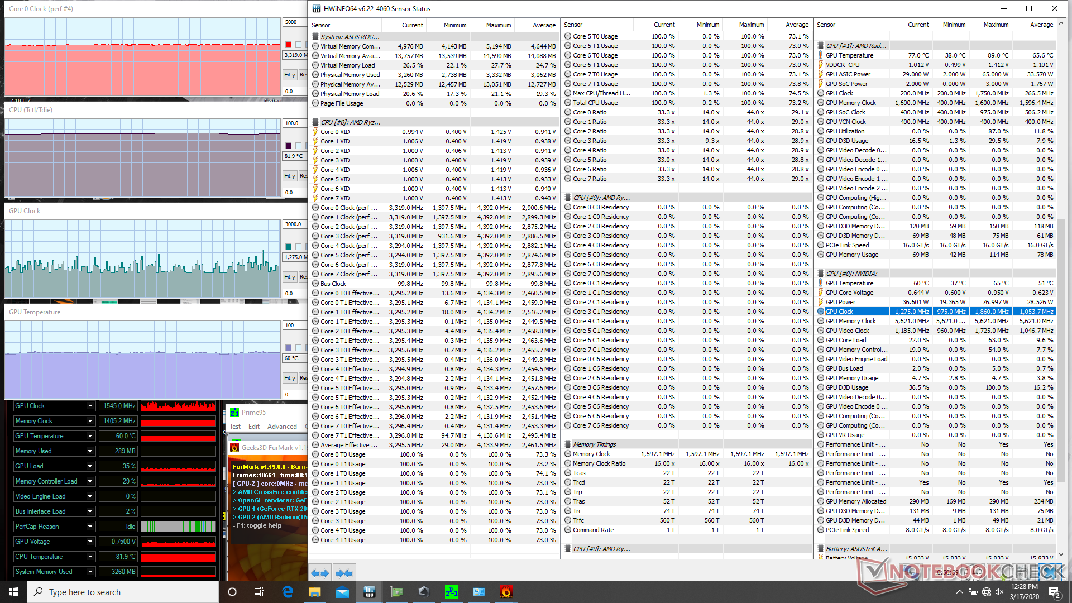Image resolution: width=1072 pixels, height=603 pixels.
Task: Click the collapse columns arrows button in HWiNFO
Action: tap(344, 573)
